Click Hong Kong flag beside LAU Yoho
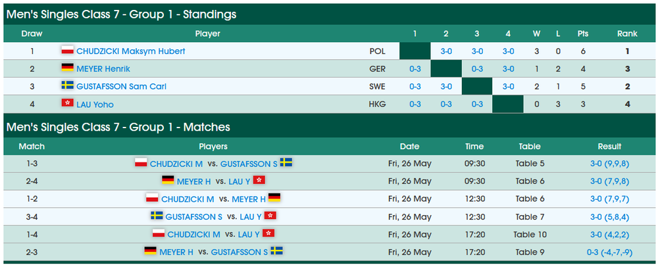 coord(68,103)
